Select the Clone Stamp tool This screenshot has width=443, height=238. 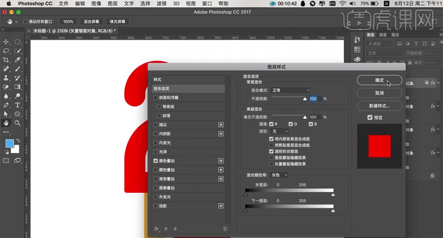(x=6, y=78)
